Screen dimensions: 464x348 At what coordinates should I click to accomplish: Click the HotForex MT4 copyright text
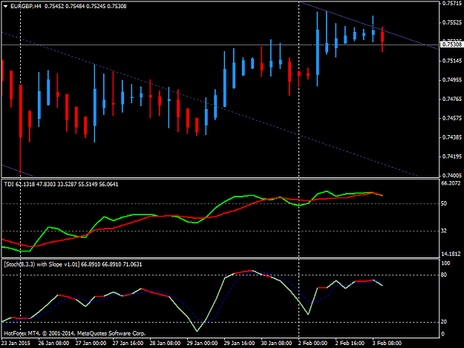(74, 333)
